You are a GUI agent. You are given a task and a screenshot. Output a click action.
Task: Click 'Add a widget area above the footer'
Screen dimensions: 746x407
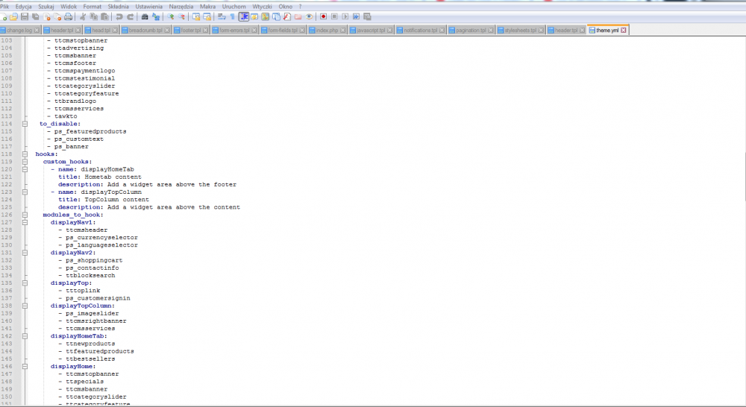pos(172,184)
